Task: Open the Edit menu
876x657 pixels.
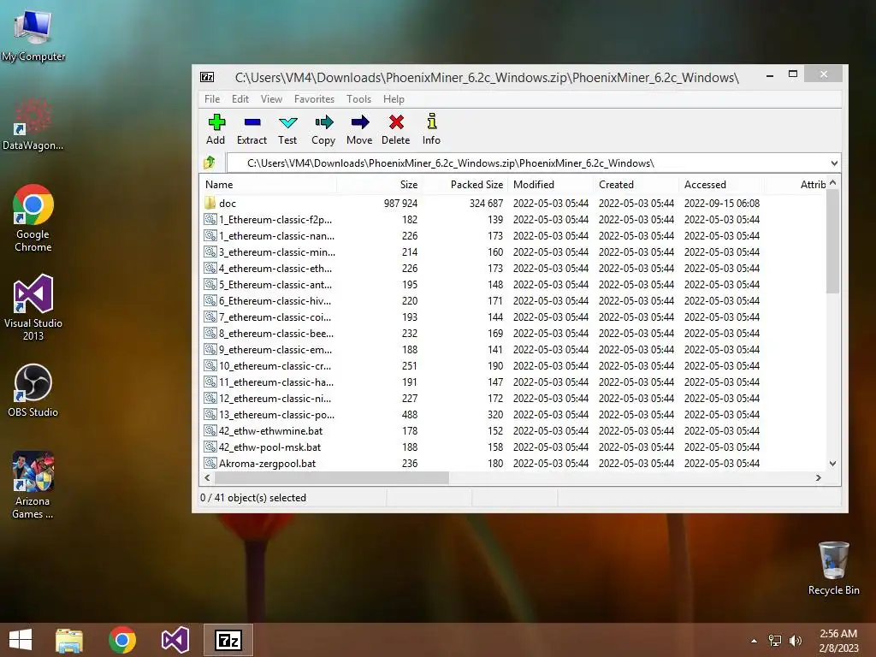Action: (240, 99)
